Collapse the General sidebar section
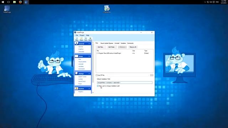The width and height of the screenshot is (228, 128). click(x=89, y=44)
